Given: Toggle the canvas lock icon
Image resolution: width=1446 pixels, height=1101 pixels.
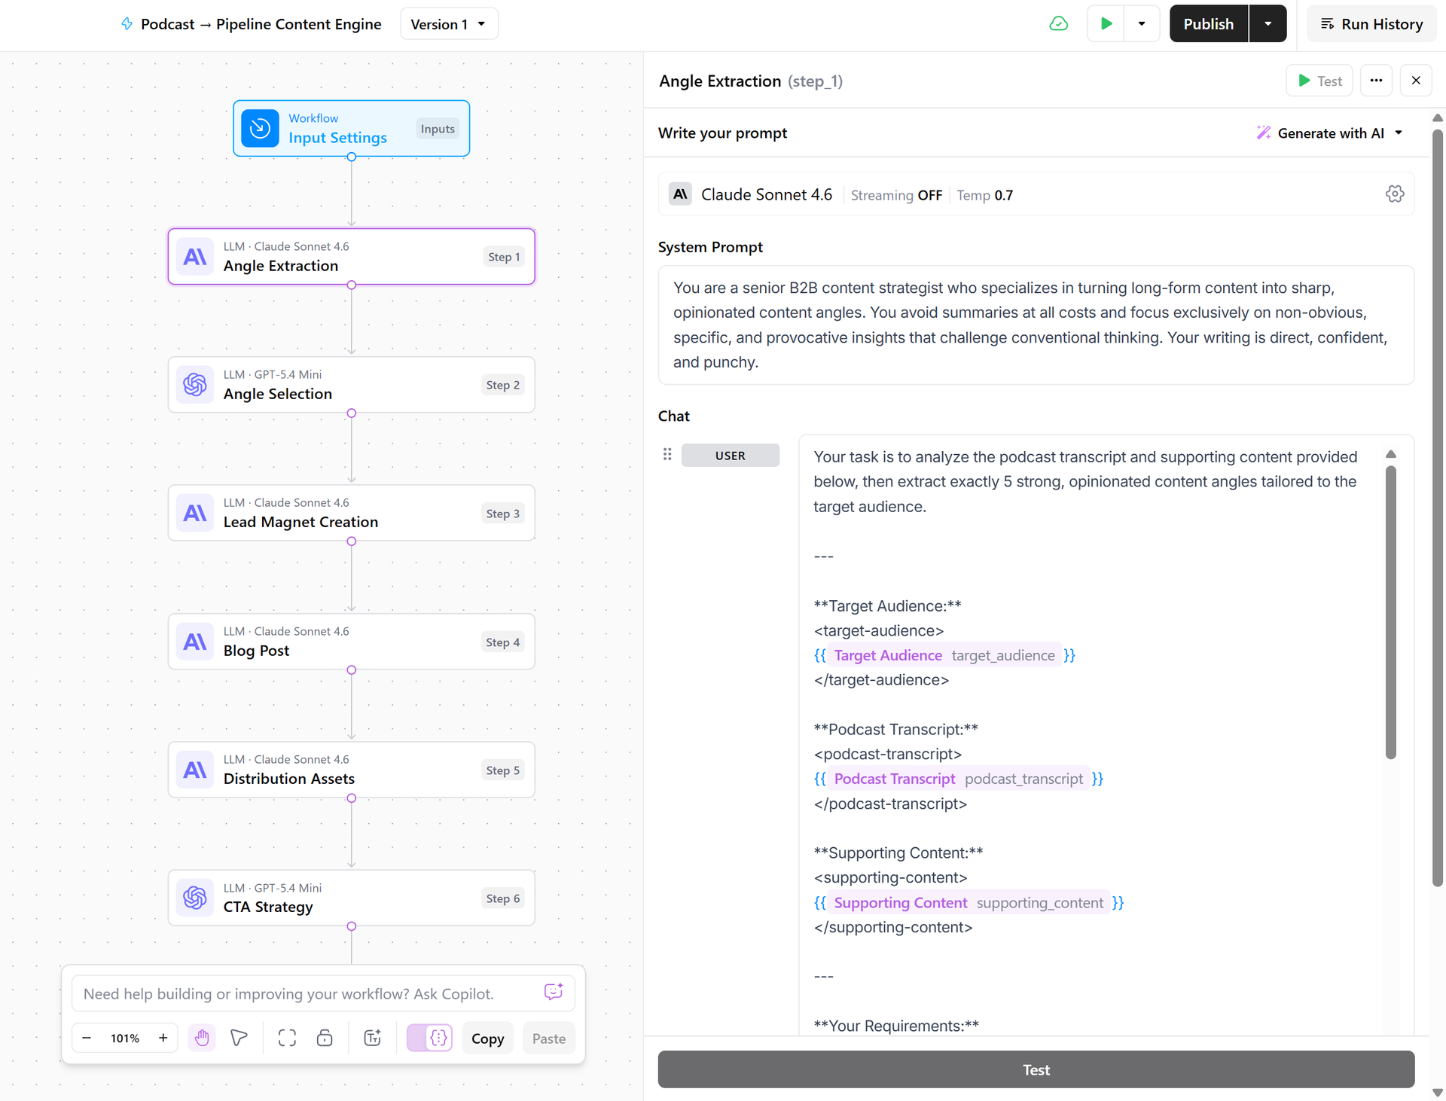Looking at the screenshot, I should [325, 1038].
